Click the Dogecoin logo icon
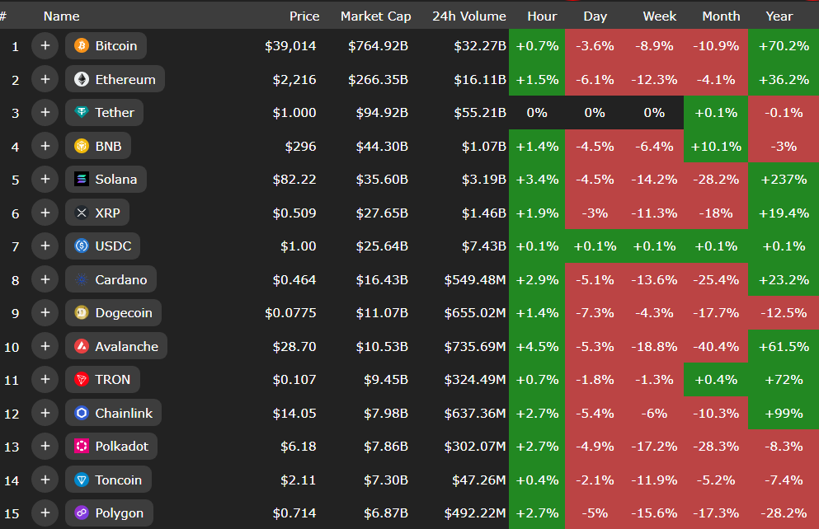 pos(81,313)
